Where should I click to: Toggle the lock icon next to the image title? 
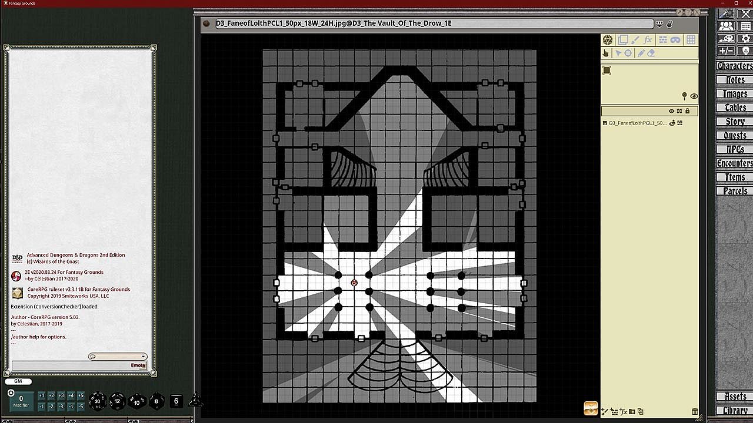pyautogui.click(x=669, y=24)
